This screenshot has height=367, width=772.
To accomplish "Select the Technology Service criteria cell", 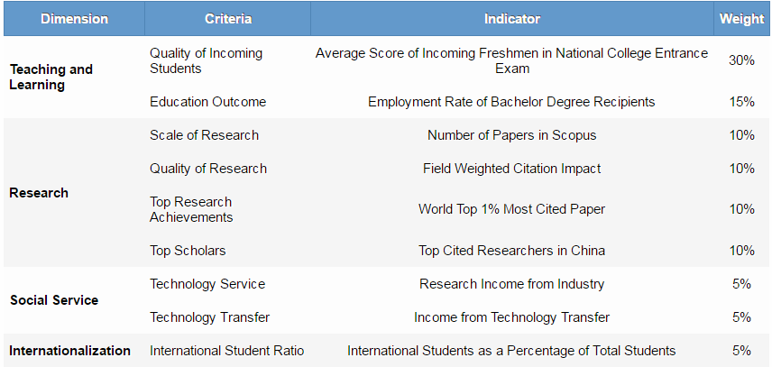I will point(207,284).
